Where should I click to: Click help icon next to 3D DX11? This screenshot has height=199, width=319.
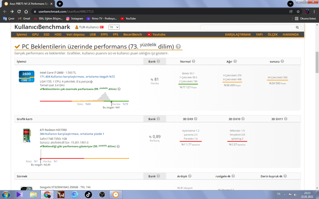pyautogui.click(x=286, y=119)
